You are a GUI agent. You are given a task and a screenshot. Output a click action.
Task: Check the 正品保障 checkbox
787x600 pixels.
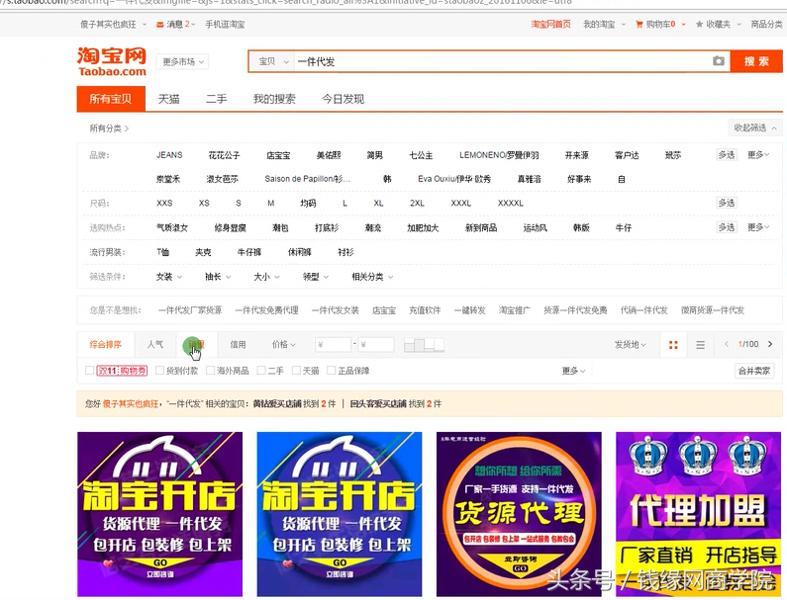click(x=331, y=371)
